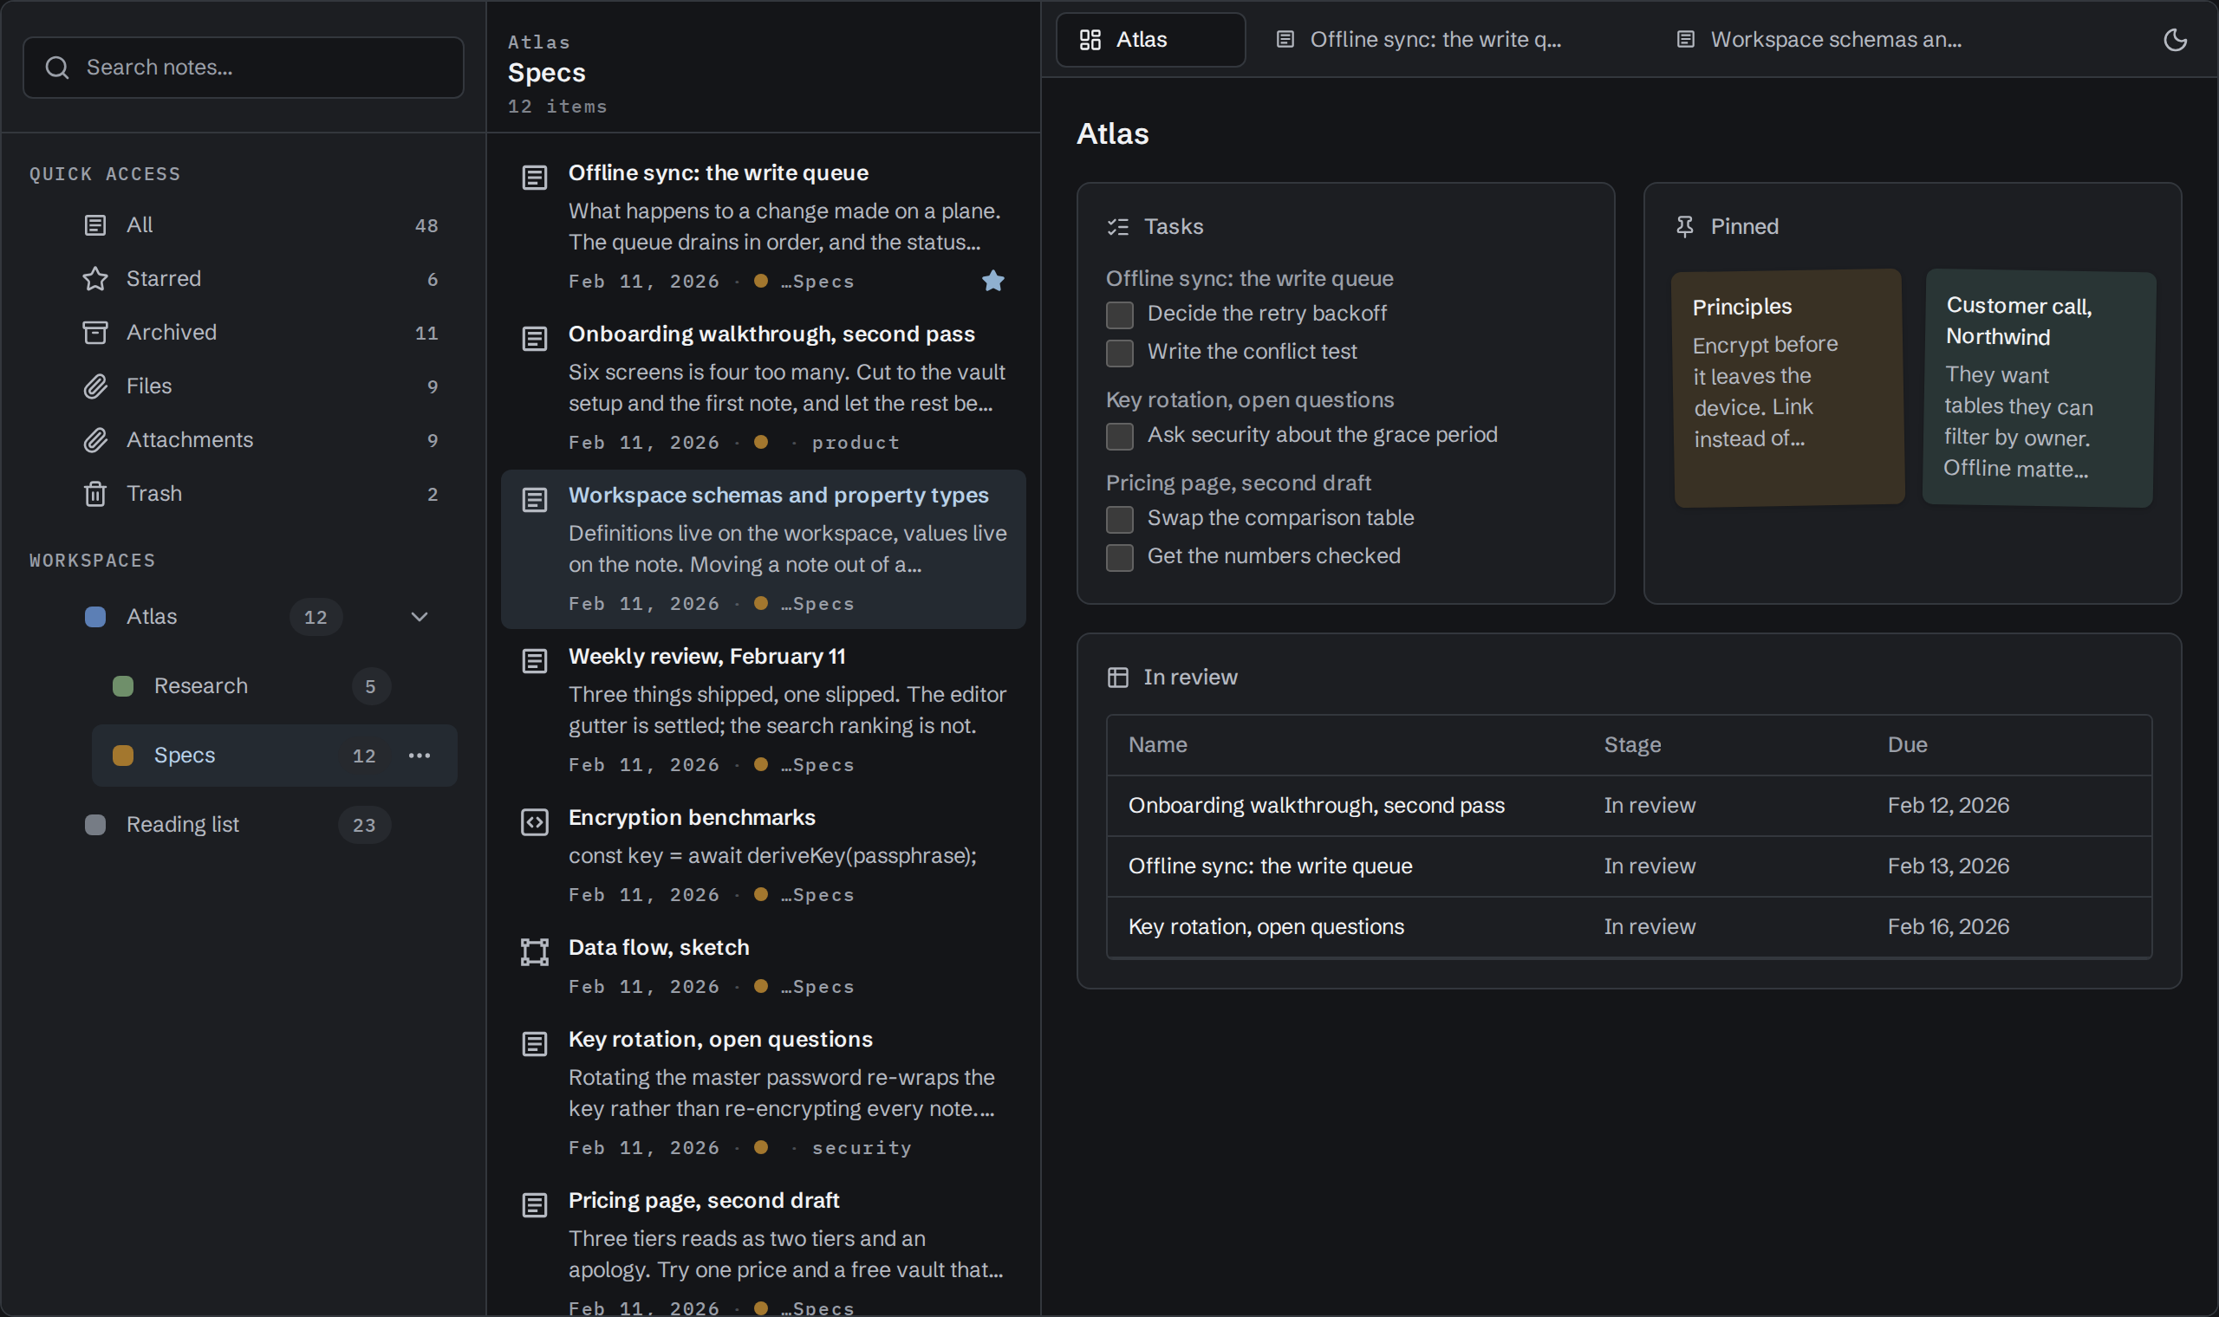Open Customer call, Northwind pinned card
The height and width of the screenshot is (1317, 2219).
(2039, 388)
